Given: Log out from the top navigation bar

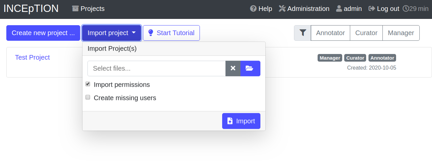Looking at the screenshot, I should click(384, 9).
